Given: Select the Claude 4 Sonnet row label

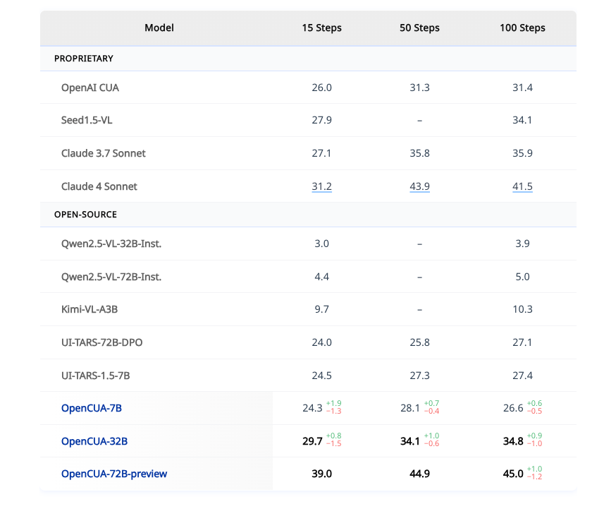Looking at the screenshot, I should (x=99, y=186).
